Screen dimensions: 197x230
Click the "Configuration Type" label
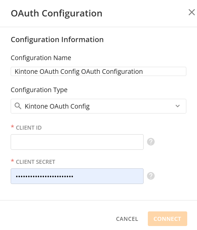coord(39,90)
